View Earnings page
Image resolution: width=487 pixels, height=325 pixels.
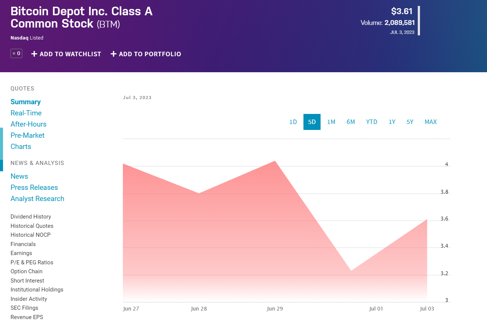pos(21,253)
